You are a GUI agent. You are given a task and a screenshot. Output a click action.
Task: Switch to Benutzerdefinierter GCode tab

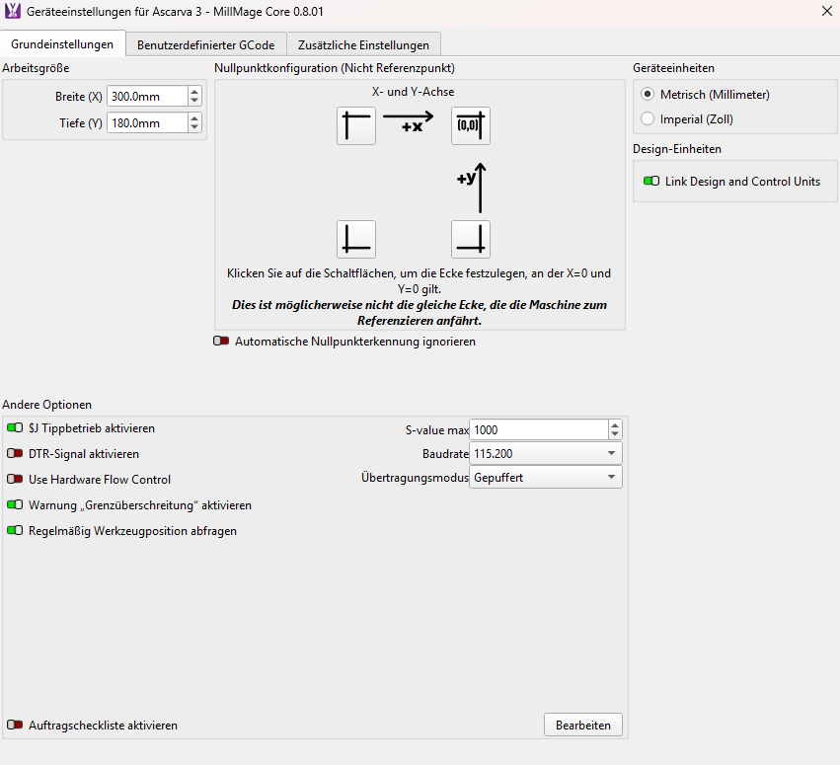click(x=206, y=44)
